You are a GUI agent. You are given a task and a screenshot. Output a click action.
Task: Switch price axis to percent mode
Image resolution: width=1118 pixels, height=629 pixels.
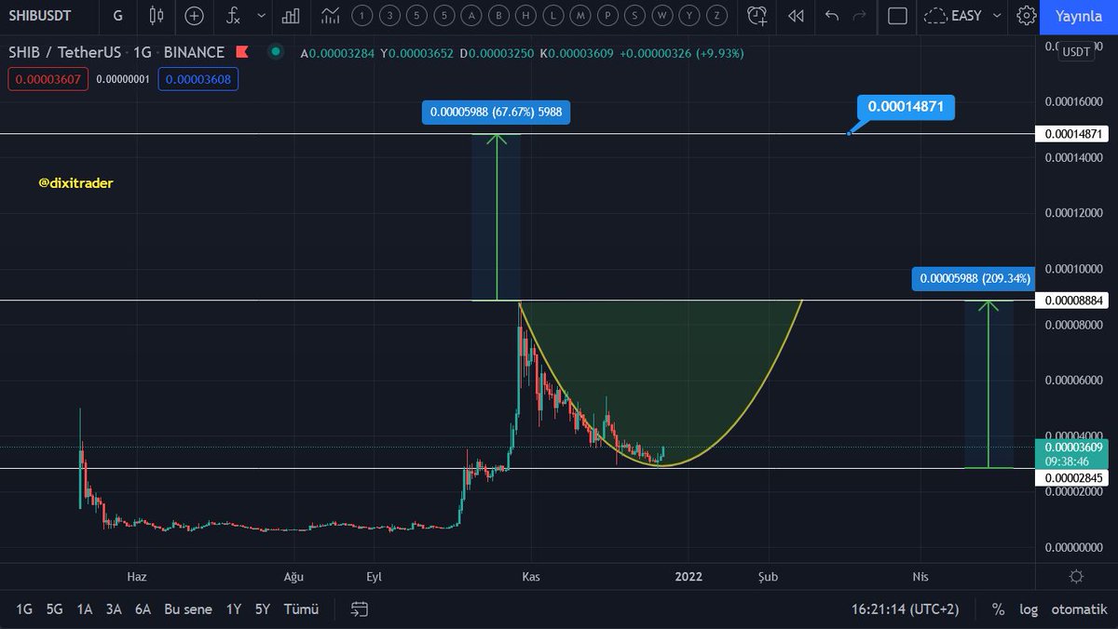[997, 609]
